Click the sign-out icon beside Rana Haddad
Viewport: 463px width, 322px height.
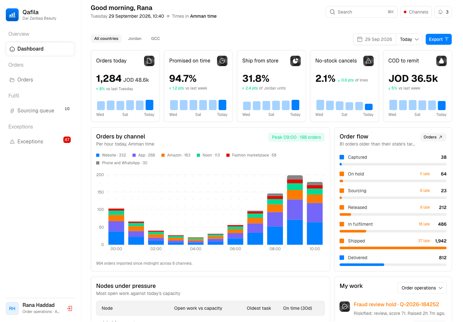[x=69, y=308]
